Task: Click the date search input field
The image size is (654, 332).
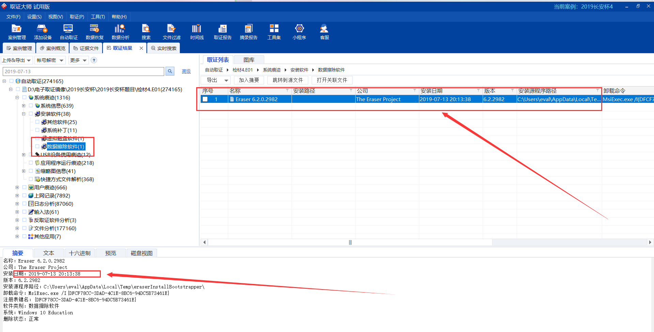Action: pos(83,72)
